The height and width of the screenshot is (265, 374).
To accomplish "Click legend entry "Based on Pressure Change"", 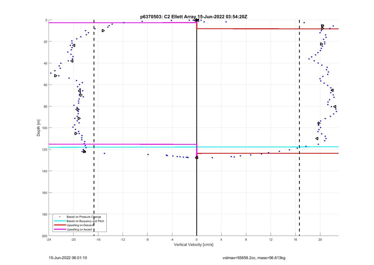I will point(84,217).
